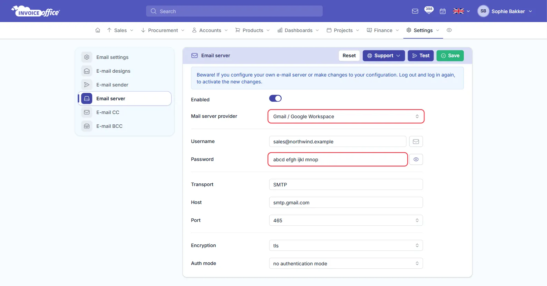Click the SB user avatar
The image size is (547, 286).
point(483,11)
